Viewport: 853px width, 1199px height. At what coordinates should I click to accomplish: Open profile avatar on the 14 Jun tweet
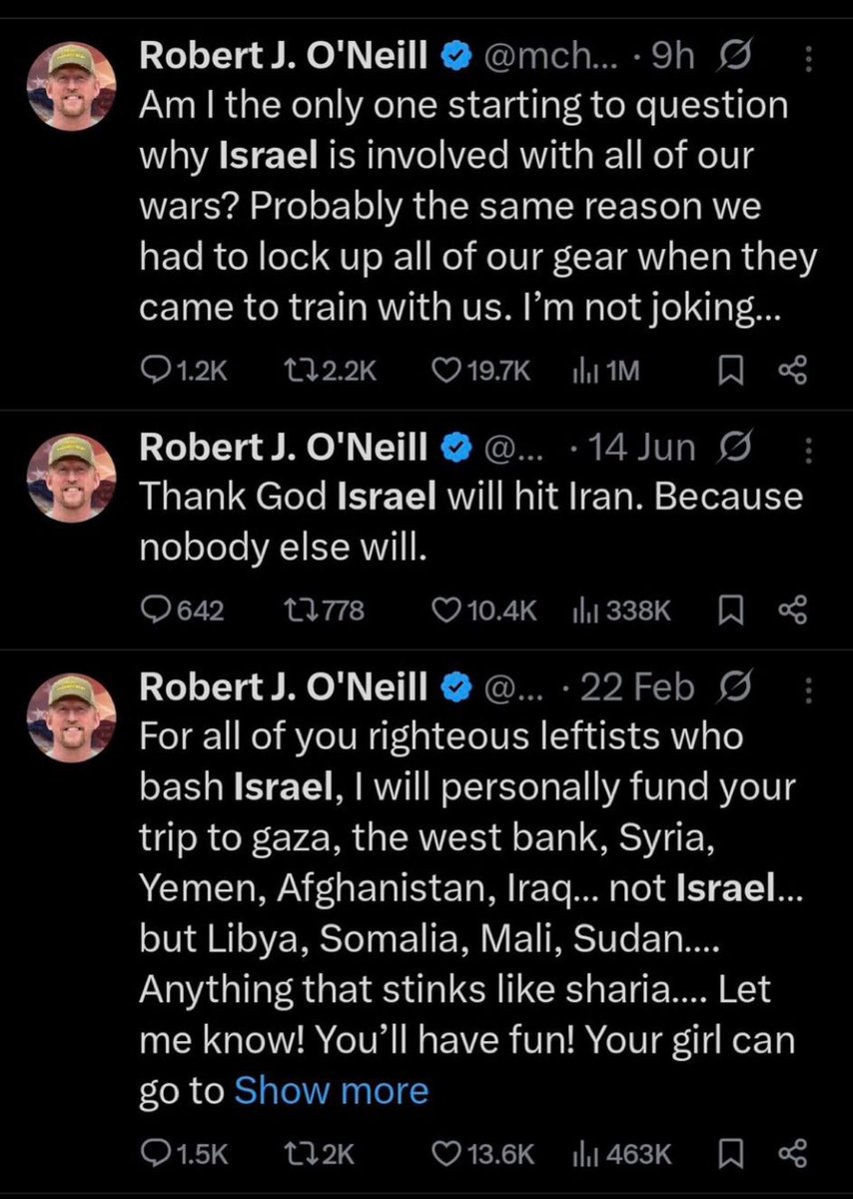pos(71,474)
